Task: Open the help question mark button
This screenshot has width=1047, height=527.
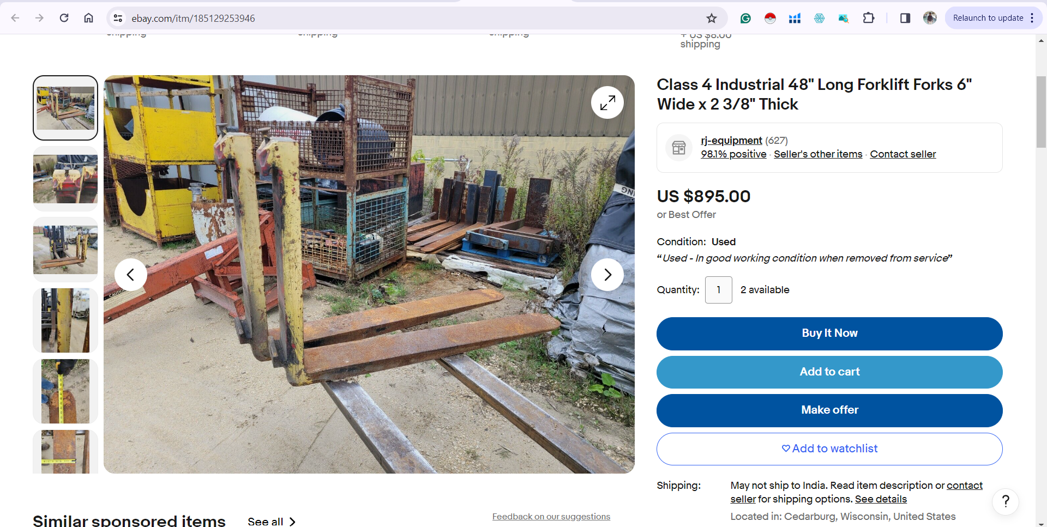Action: coord(1006,501)
